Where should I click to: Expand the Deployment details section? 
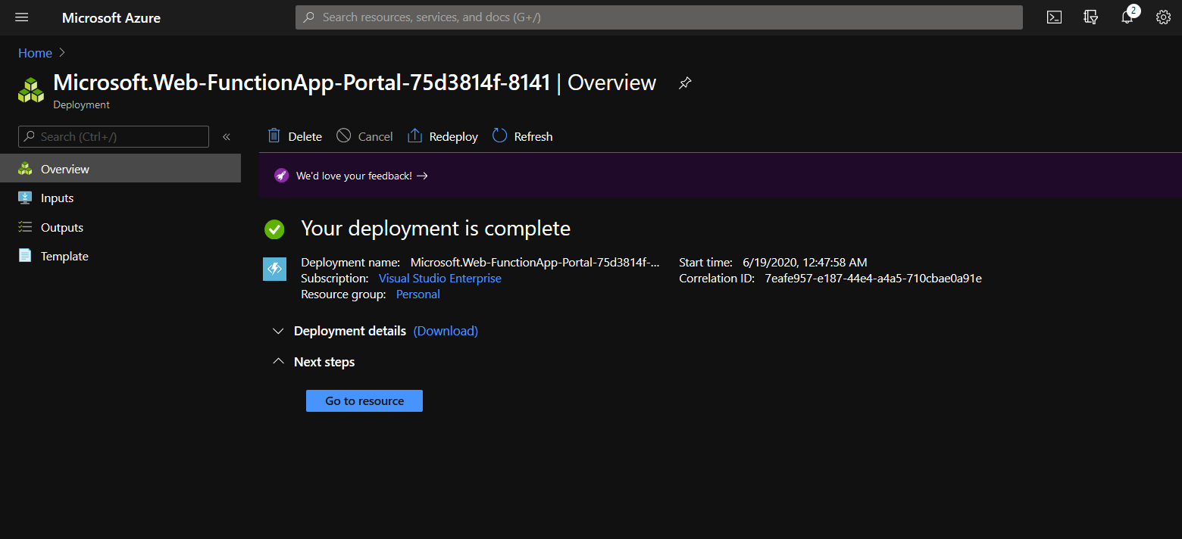tap(278, 331)
